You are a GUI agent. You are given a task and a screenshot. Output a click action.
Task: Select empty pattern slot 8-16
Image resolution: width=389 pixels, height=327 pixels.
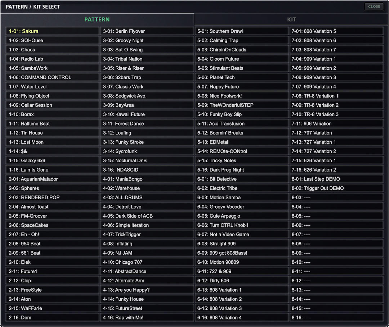point(336,318)
